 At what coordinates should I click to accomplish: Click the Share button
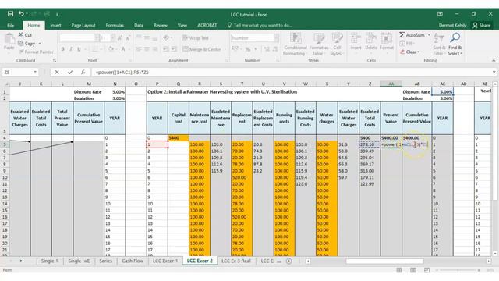tap(482, 25)
